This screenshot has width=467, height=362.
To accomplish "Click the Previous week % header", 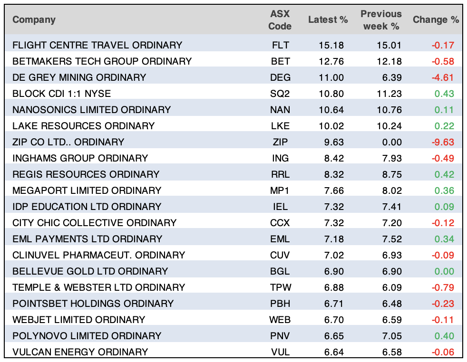I will [381, 20].
